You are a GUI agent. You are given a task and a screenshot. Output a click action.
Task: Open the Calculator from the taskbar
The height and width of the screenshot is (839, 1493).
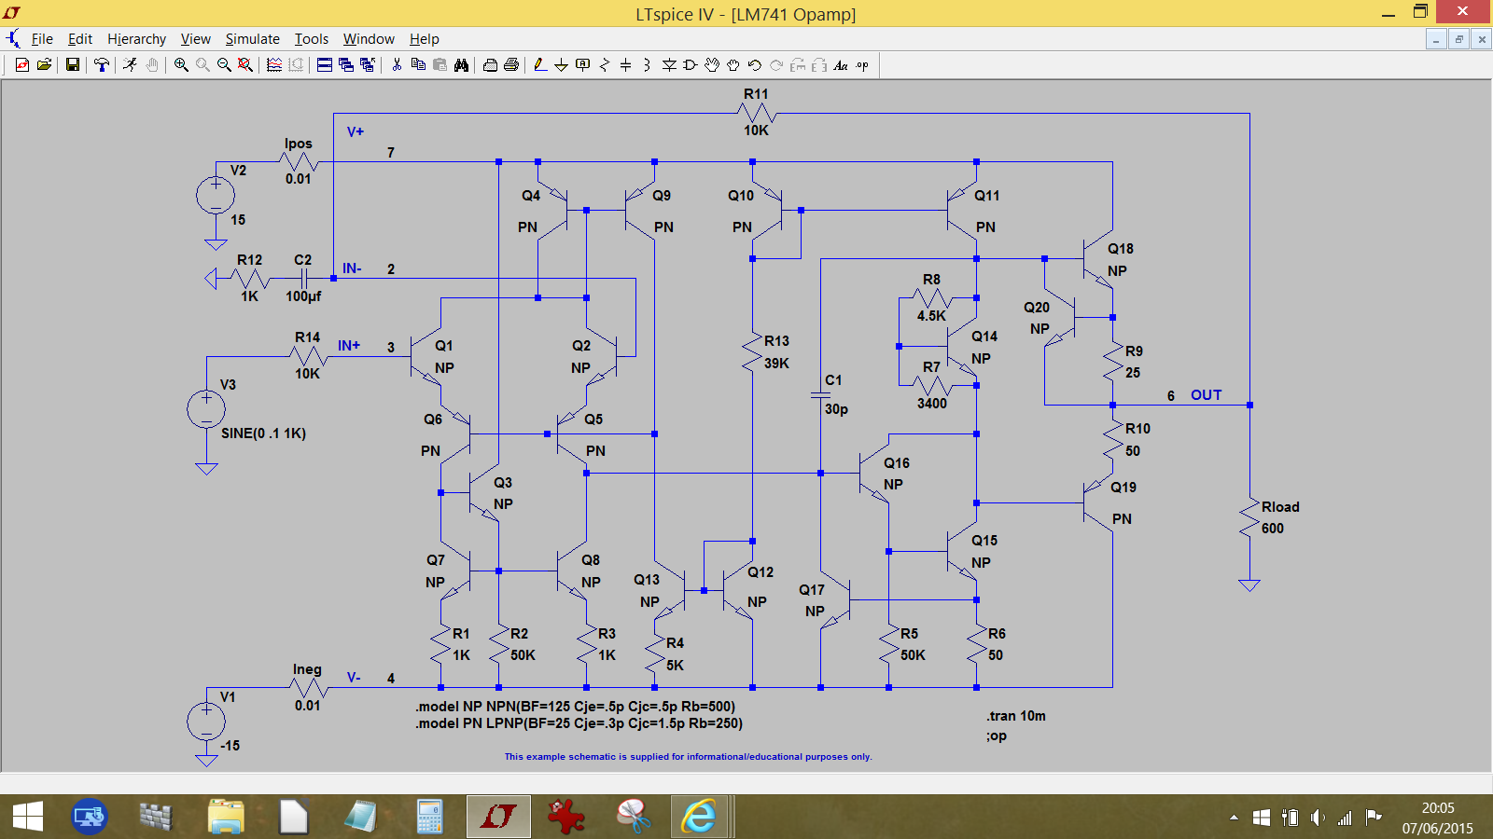429,818
